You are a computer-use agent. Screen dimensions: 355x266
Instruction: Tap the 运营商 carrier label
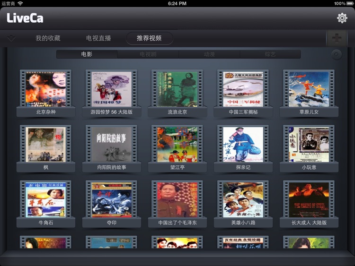click(x=9, y=3)
